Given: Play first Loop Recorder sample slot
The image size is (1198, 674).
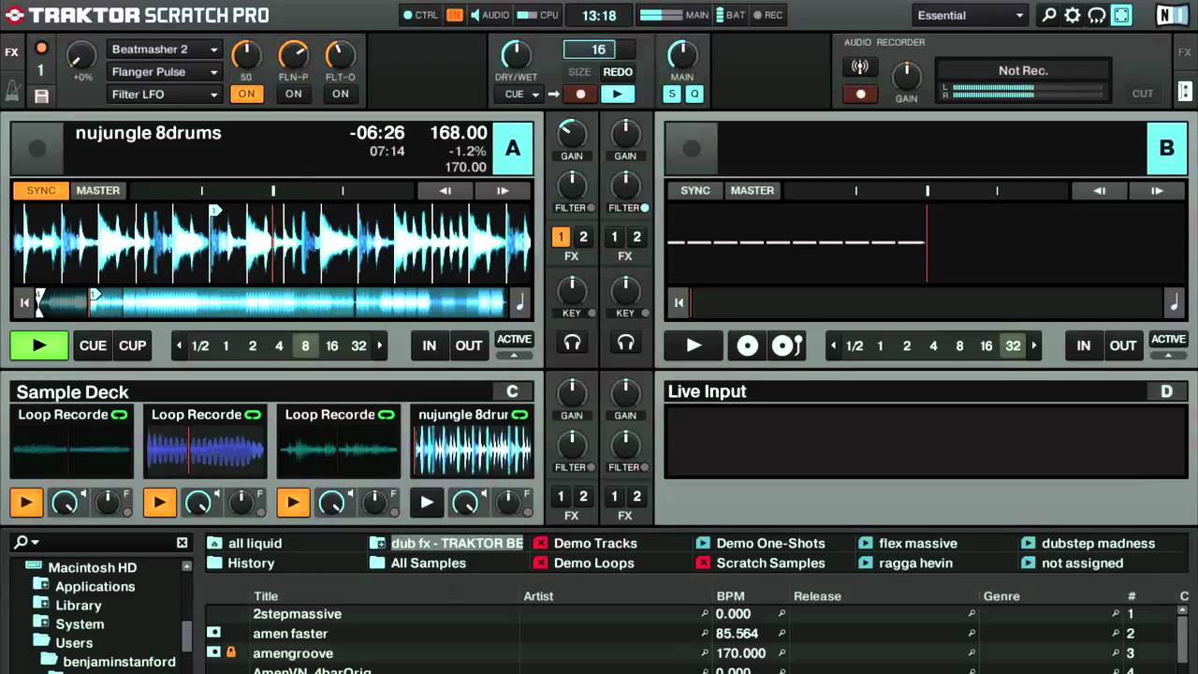Looking at the screenshot, I should tap(26, 503).
